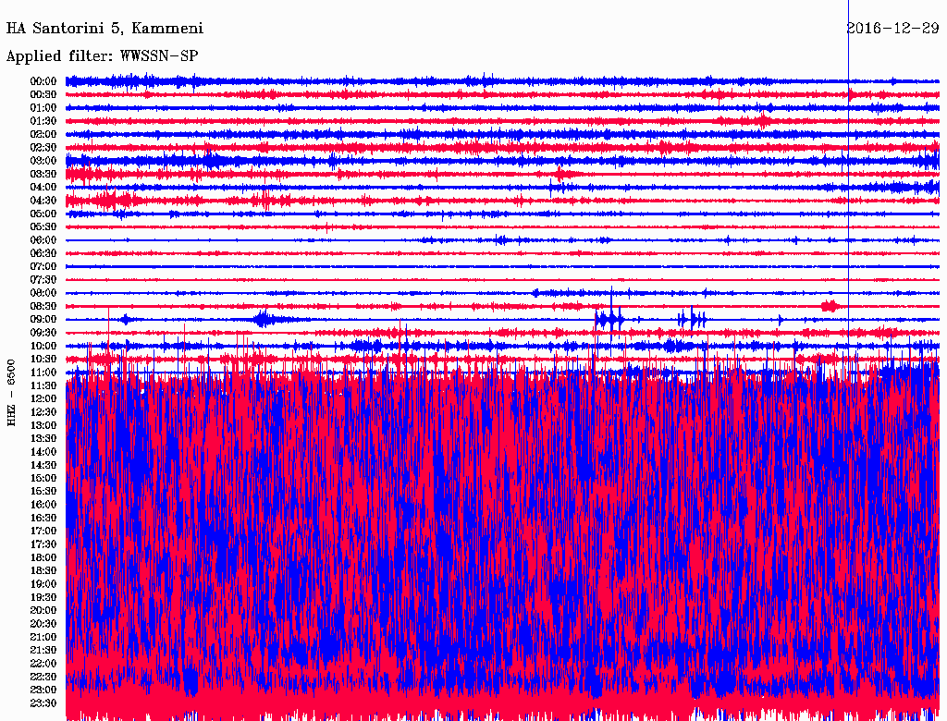Select the 17:30 time row label
Viewport: 947px width, 721px height.
[x=43, y=544]
